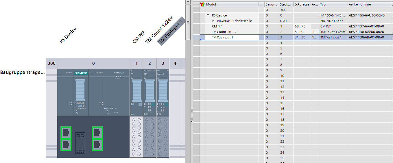The height and width of the screenshot is (163, 393).
Task: Click the highlighted rotated TM PosInput 1 label
Action: pos(171,31)
